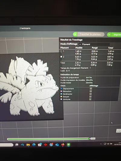Click the '0,22 m' purged length value

point(94,57)
